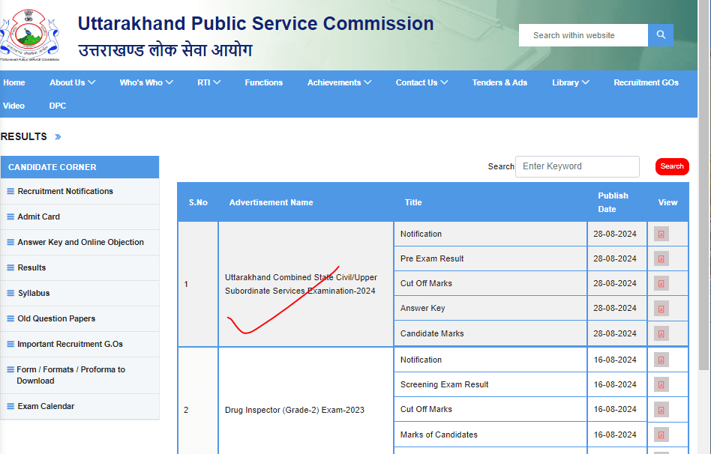Viewport: 711px width, 454px height.
Task: Open Admit Card in Candidate Corner
Action: (x=39, y=217)
